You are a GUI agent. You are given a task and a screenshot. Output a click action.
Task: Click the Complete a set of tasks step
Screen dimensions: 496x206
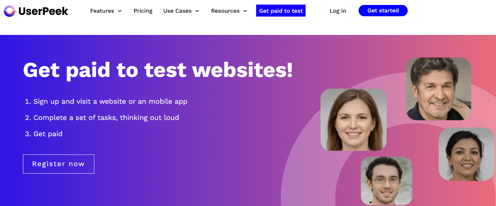tap(102, 117)
